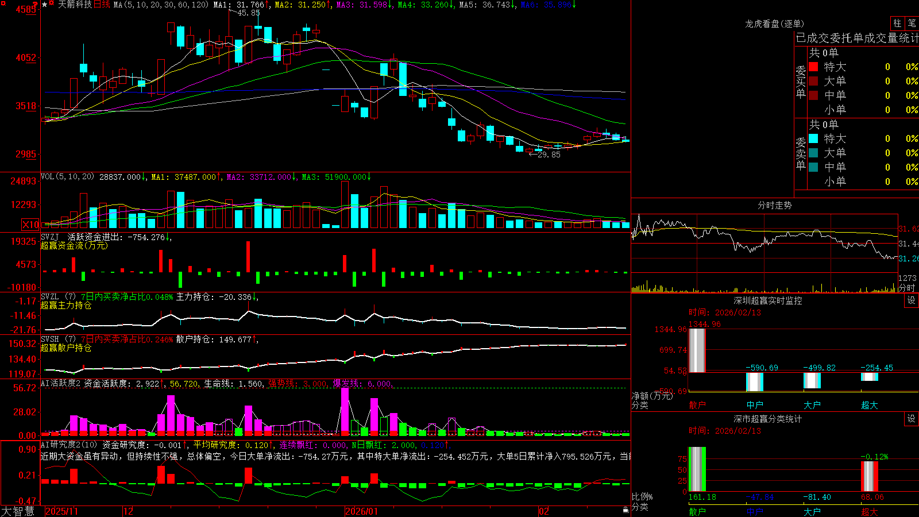Image resolution: width=919 pixels, height=517 pixels.
Task: Click the 委买单 section label
Action: 801,82
